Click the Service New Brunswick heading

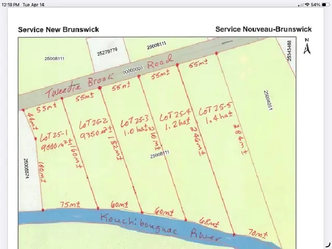[x=58, y=29]
